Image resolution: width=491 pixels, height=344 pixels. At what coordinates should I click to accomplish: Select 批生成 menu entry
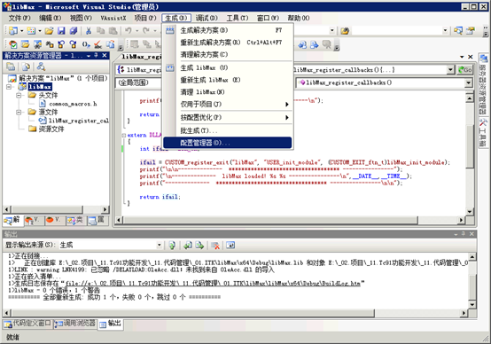[228, 130]
